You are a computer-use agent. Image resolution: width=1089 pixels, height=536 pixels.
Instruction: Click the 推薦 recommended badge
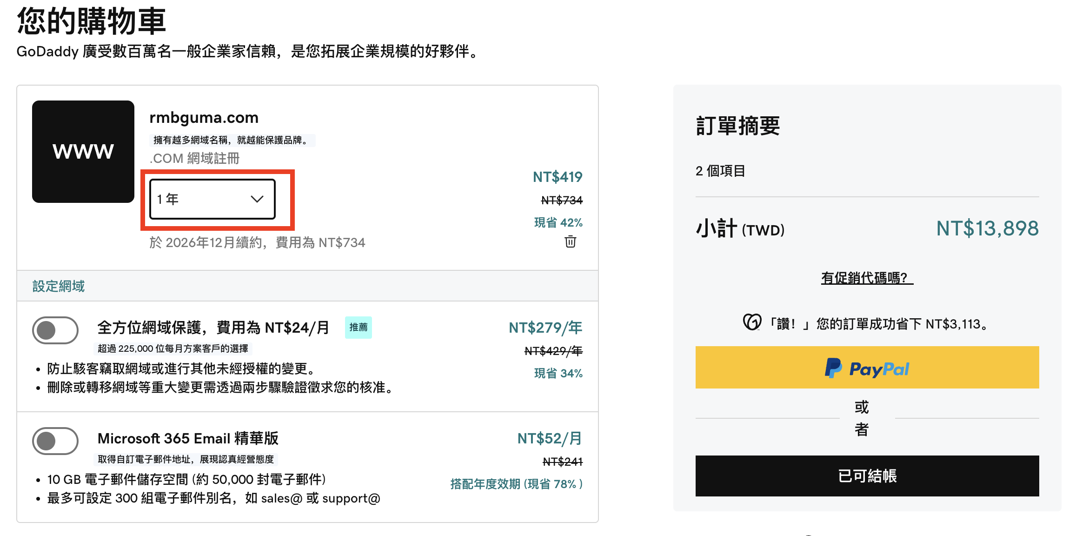[x=358, y=328]
